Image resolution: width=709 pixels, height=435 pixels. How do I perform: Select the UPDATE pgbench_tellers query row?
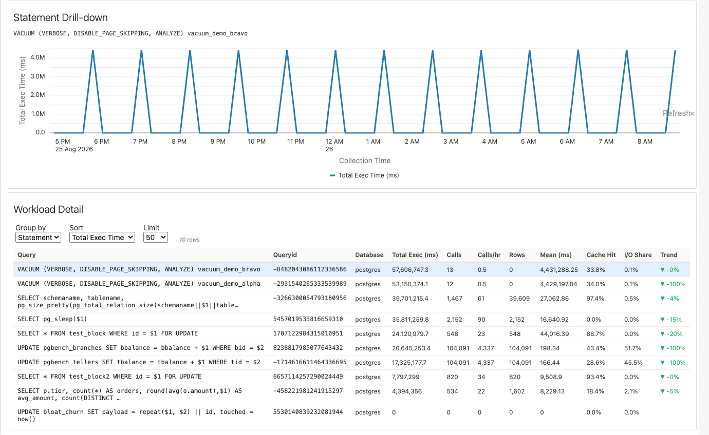(351, 362)
